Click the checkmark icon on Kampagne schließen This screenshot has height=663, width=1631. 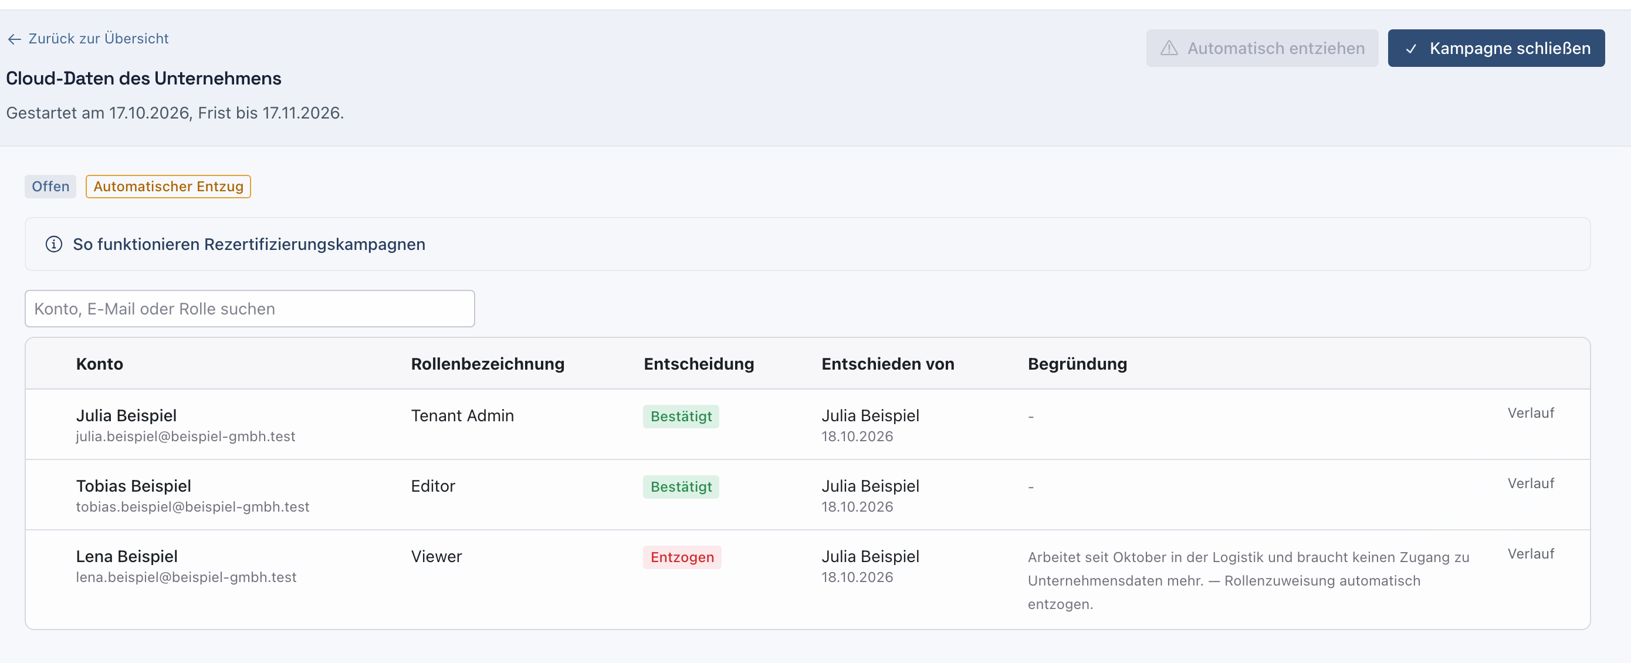[x=1410, y=49]
